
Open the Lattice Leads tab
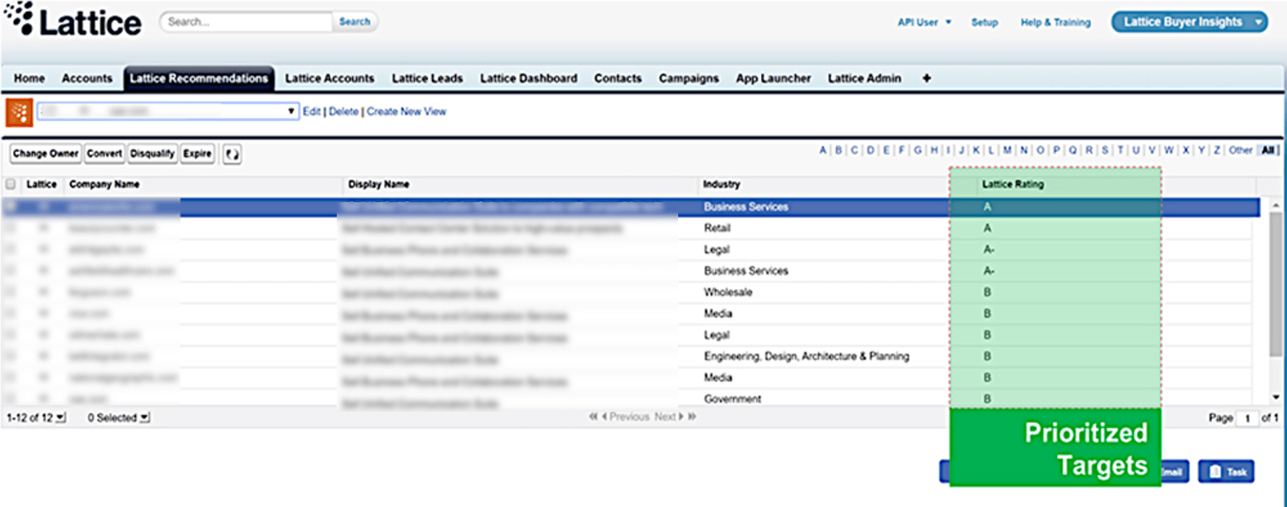tap(427, 78)
